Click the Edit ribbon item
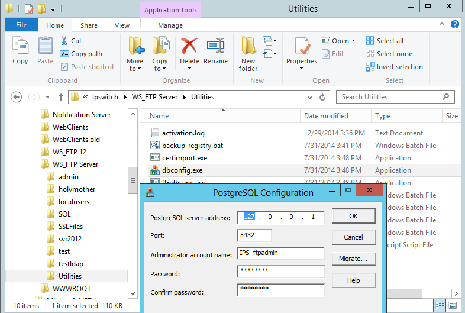465x313 pixels. tap(332, 54)
